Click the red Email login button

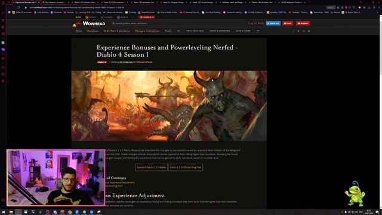(x=288, y=23)
